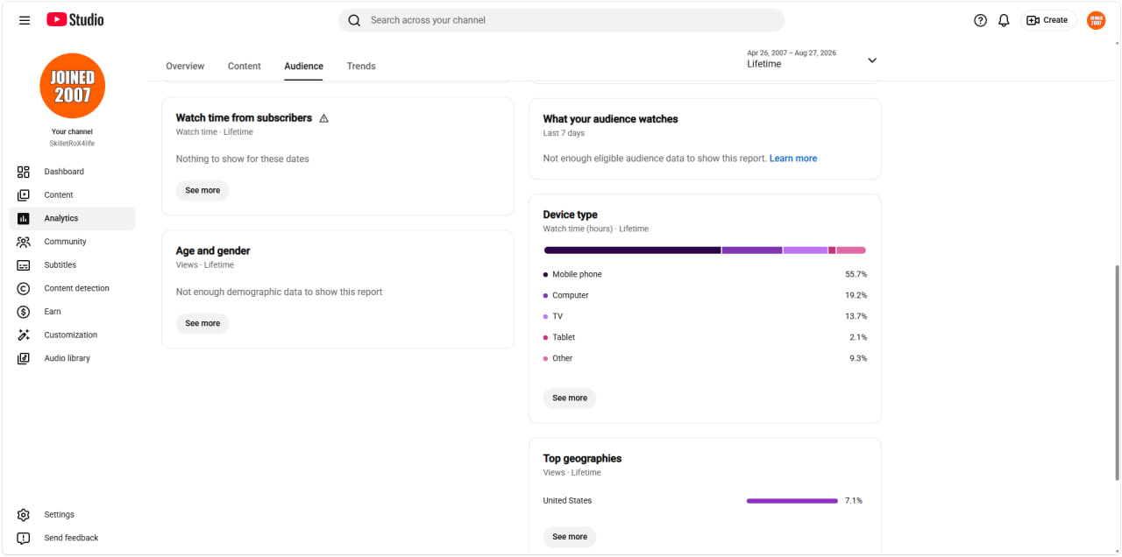Expand the Lifetime date range dropdown arrow

(x=872, y=60)
